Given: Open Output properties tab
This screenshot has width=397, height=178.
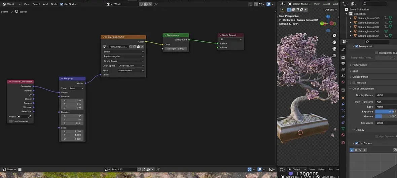Looking at the screenshot, I should tap(343, 64).
